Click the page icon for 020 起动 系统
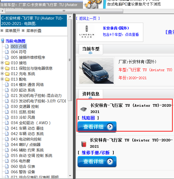Screen dimensions: 174x179 [7, 90]
